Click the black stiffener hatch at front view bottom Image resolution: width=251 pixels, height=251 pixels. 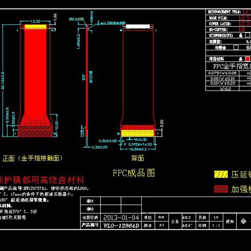coord(35,131)
